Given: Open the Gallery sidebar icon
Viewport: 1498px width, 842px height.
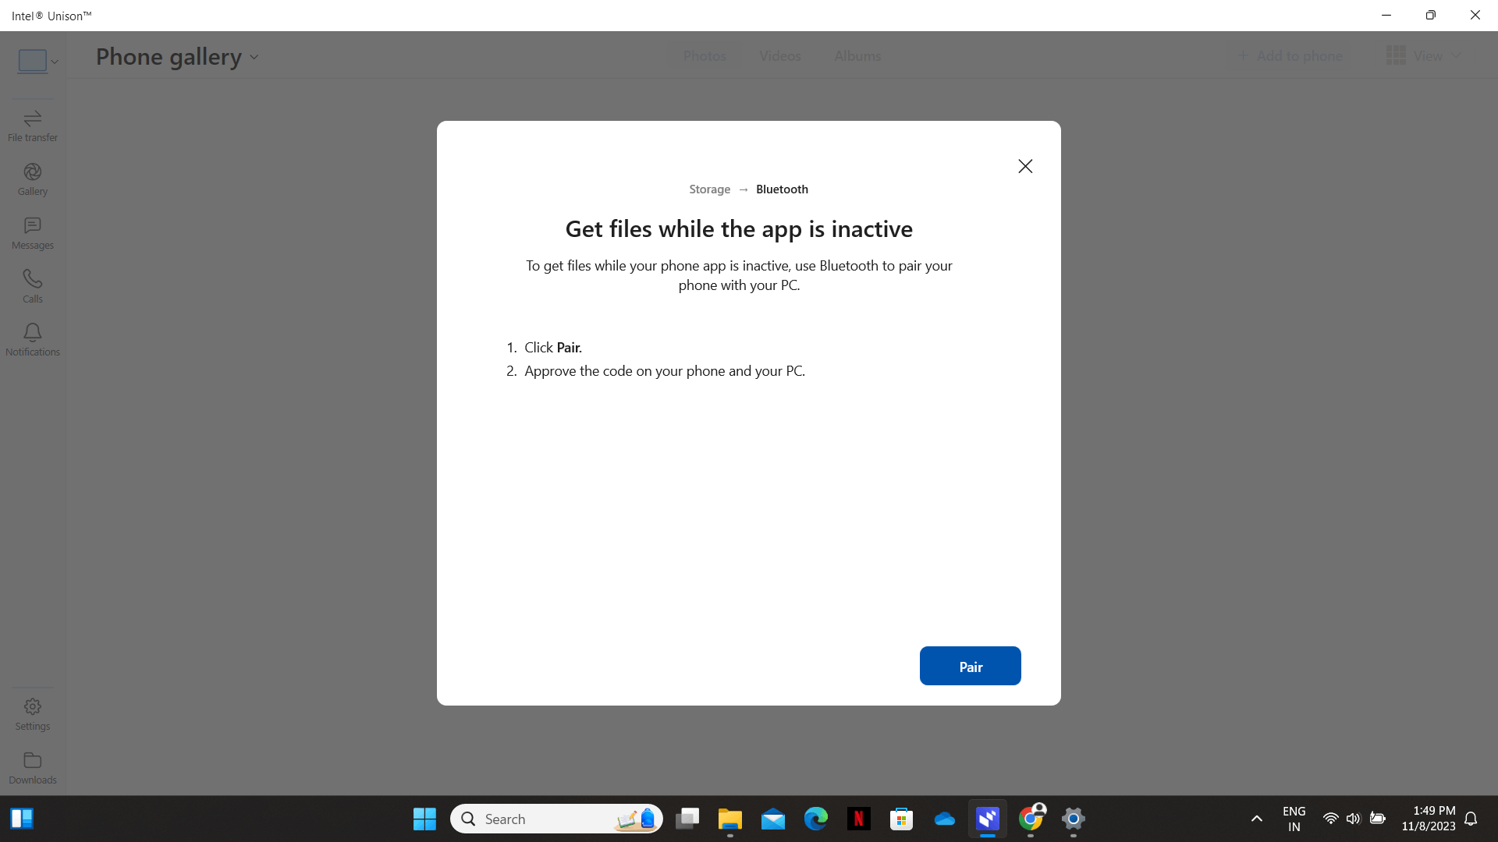Looking at the screenshot, I should [32, 179].
